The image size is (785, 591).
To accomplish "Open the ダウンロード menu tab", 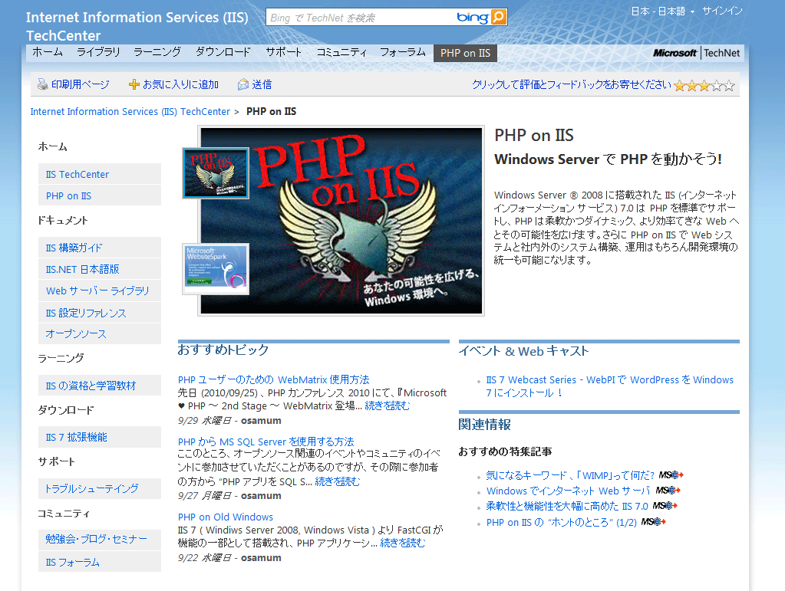I will point(223,52).
